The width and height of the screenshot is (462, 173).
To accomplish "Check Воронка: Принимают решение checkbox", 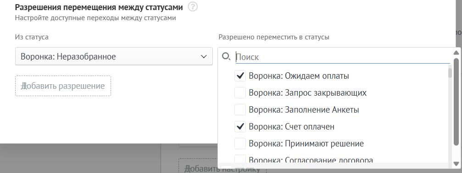I will 240,144.
